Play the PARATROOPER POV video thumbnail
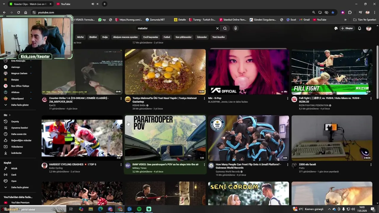Screen dimensions: 379x213 coord(165,138)
